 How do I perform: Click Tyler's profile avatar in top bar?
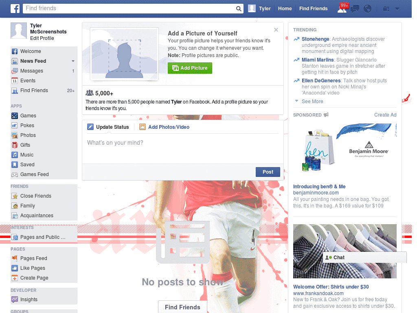pos(252,9)
